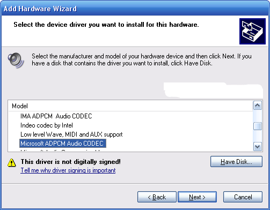Click the yellow warning triangle icon
270x210 pixels.
(x=12, y=163)
